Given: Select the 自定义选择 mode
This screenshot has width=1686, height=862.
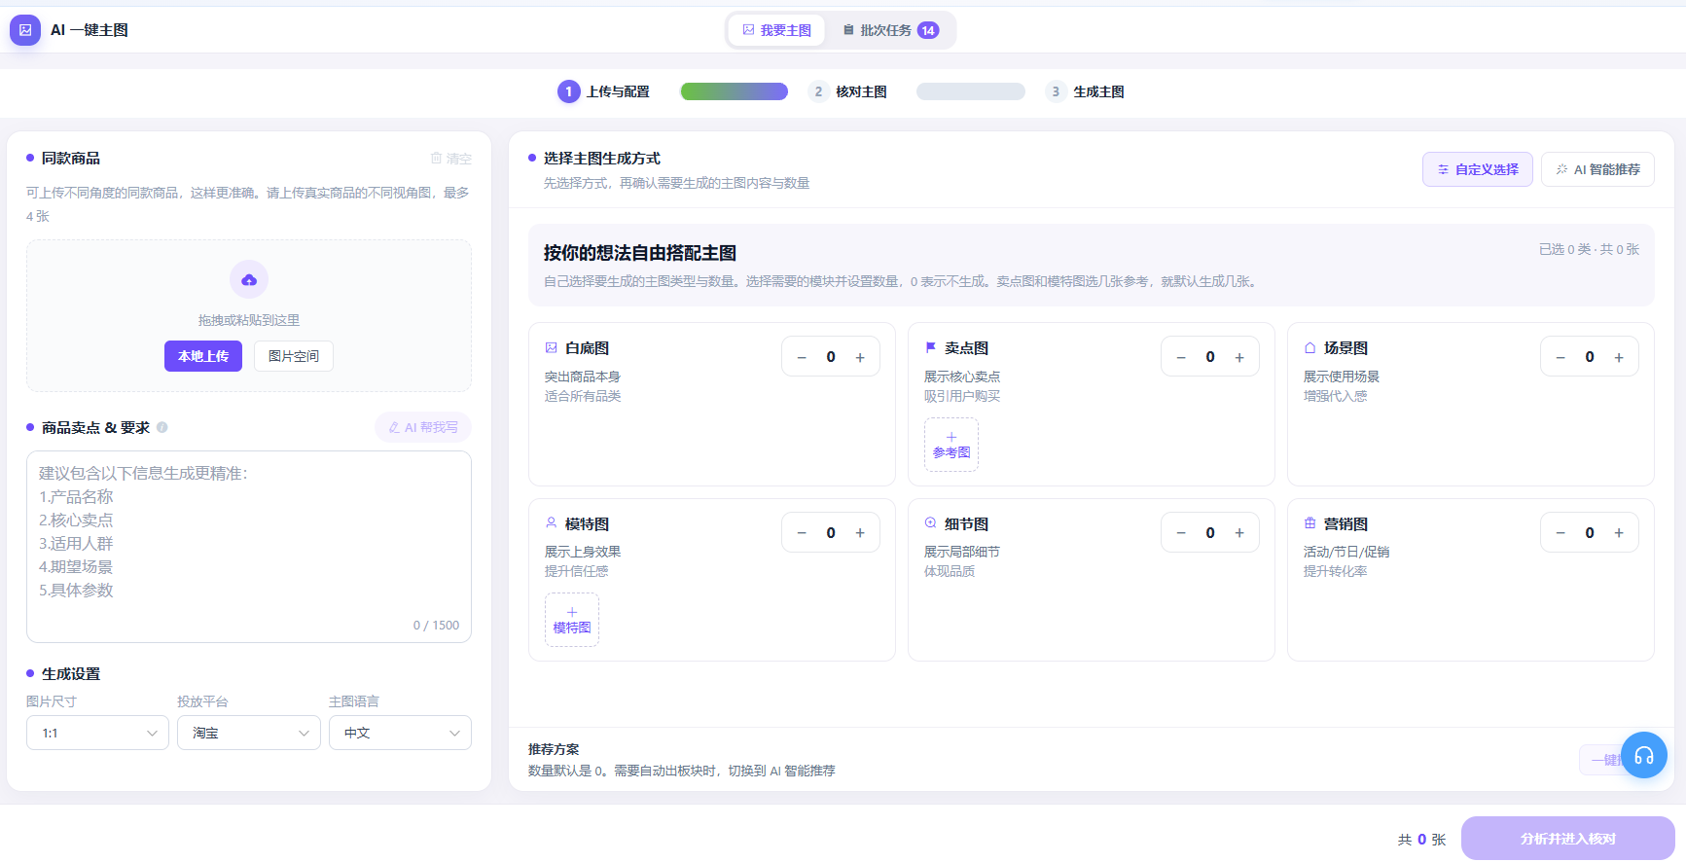Looking at the screenshot, I should tap(1478, 169).
